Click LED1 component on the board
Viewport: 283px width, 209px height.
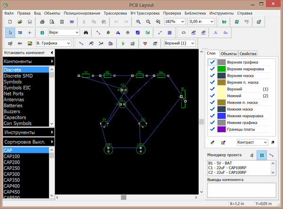(108, 150)
